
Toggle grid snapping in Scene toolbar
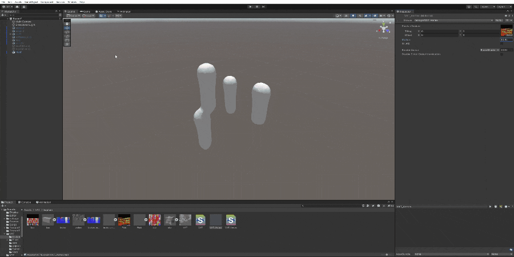point(110,15)
